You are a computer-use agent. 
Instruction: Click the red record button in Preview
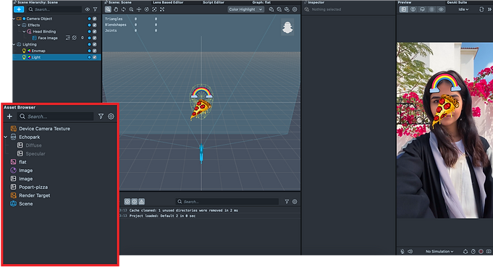pyautogui.click(x=481, y=252)
